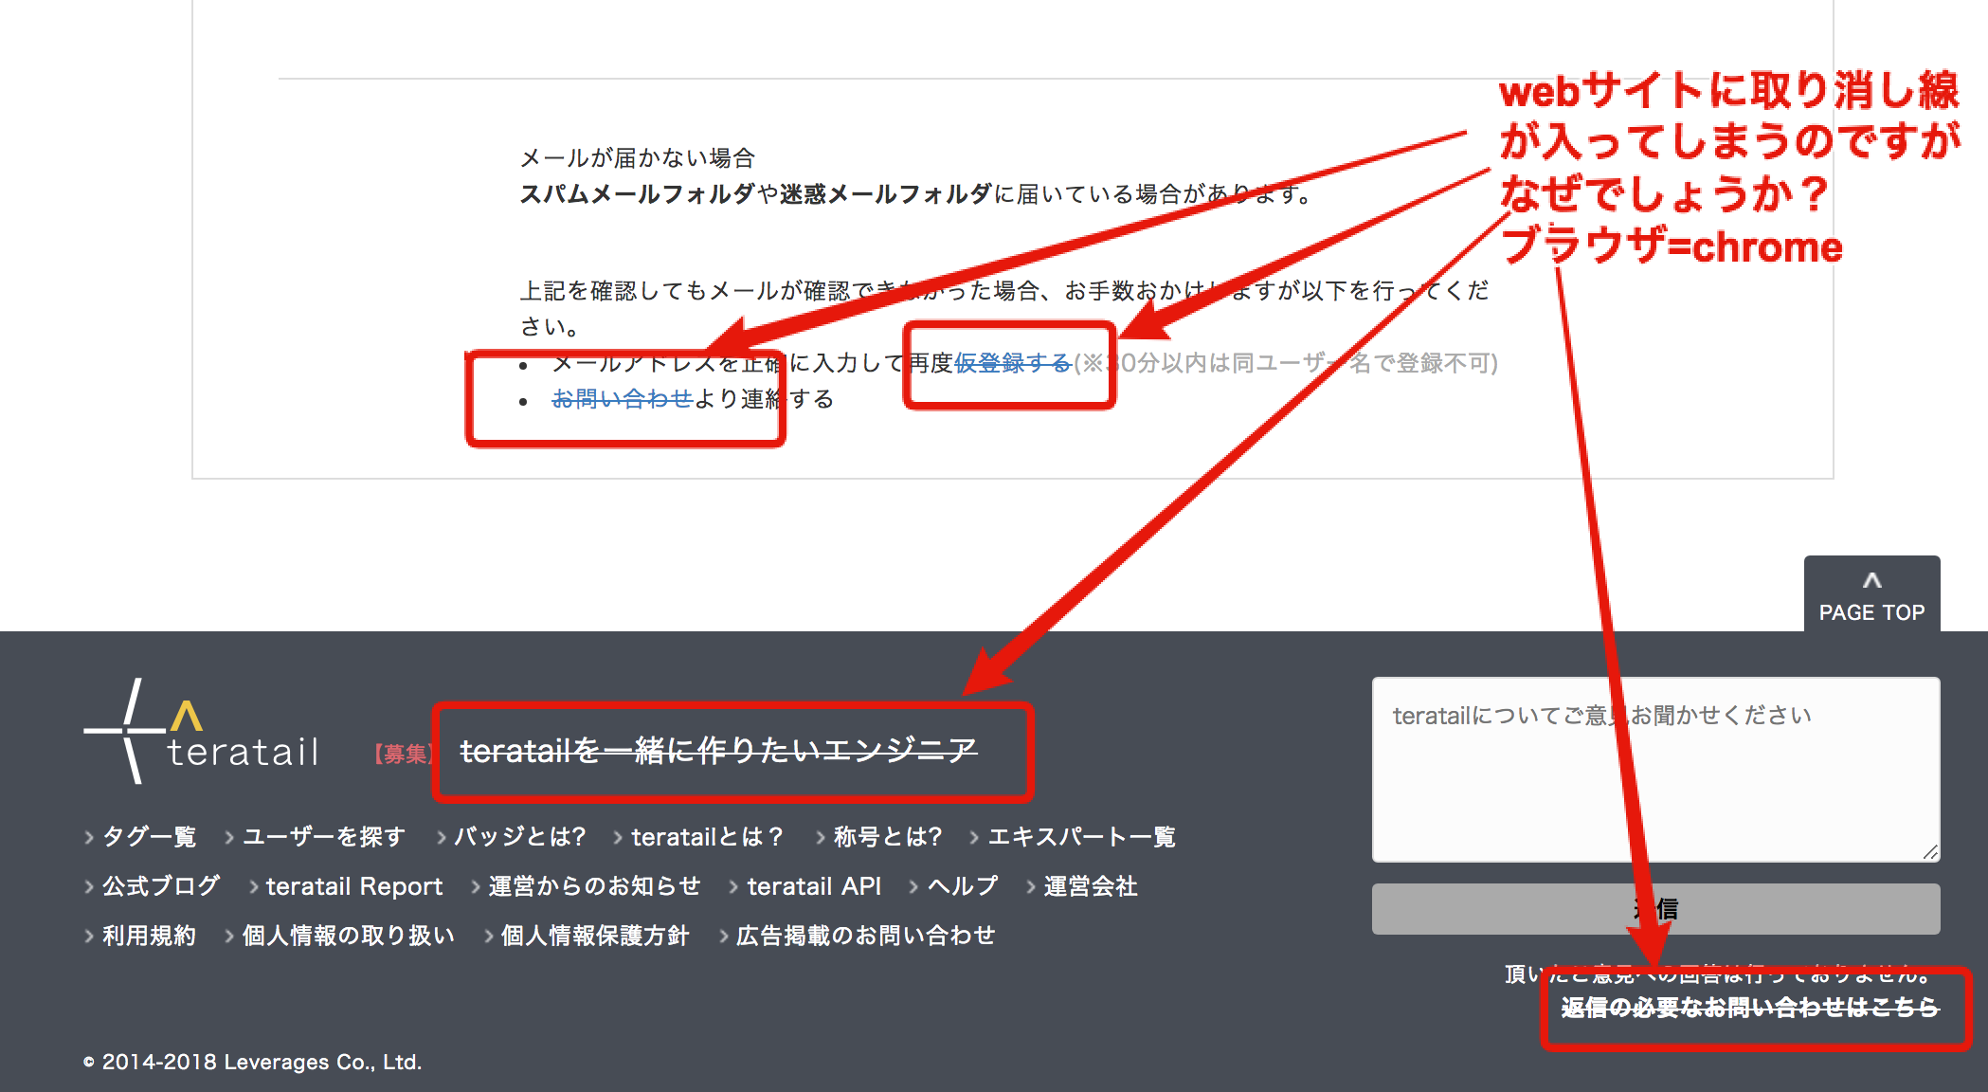This screenshot has height=1092, width=1988.
Task: Click the teratailとは? link
Action: (x=706, y=837)
